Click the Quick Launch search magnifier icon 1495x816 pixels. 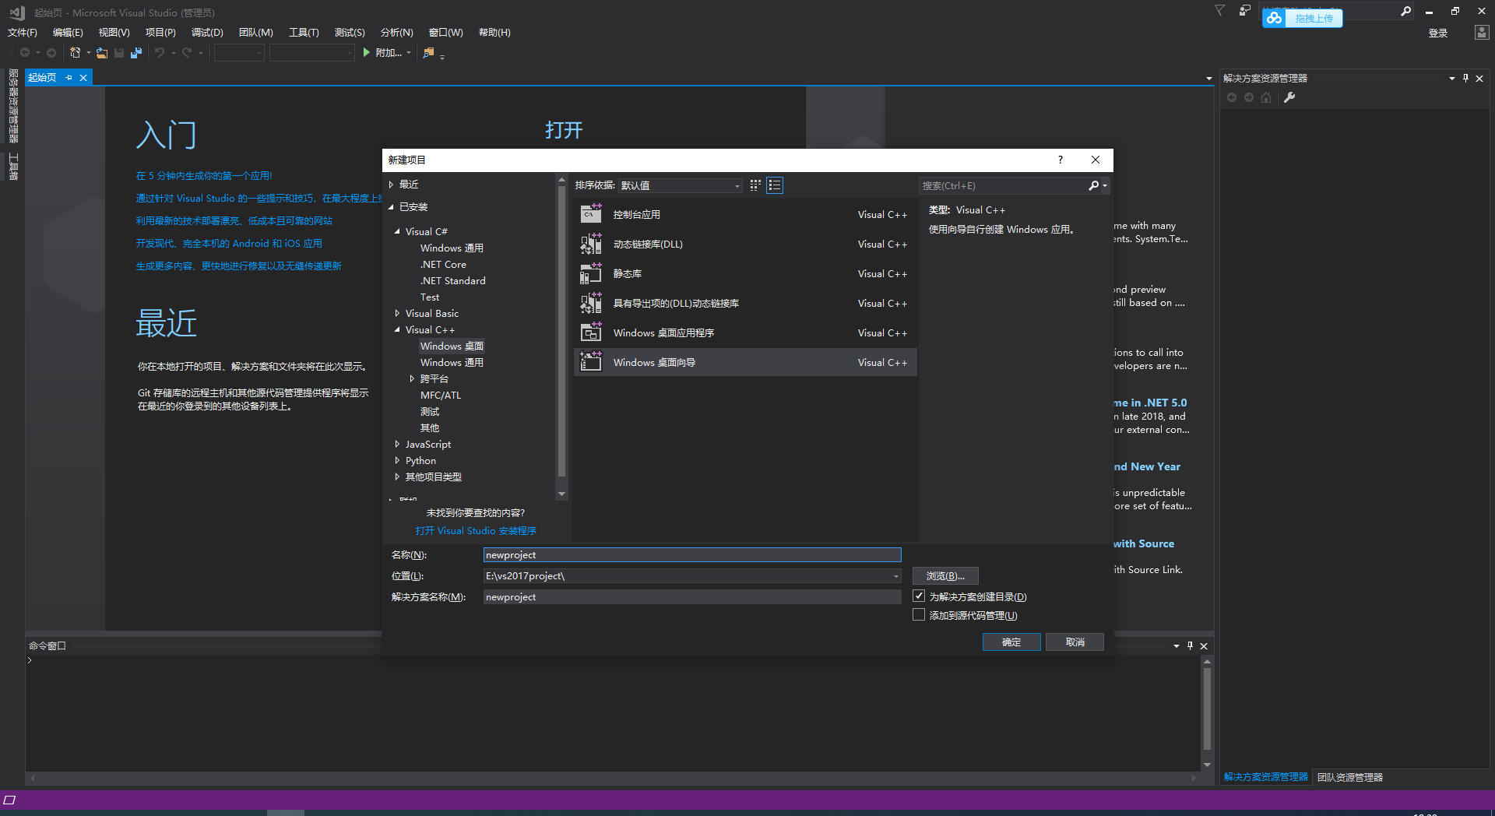click(1405, 11)
